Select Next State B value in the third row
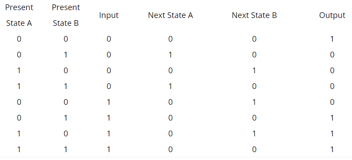Viewport: 352px width, 160px height. (x=254, y=71)
